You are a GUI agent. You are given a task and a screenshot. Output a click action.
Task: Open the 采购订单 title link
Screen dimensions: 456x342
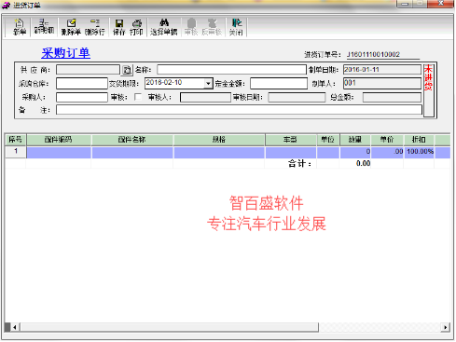tap(66, 53)
